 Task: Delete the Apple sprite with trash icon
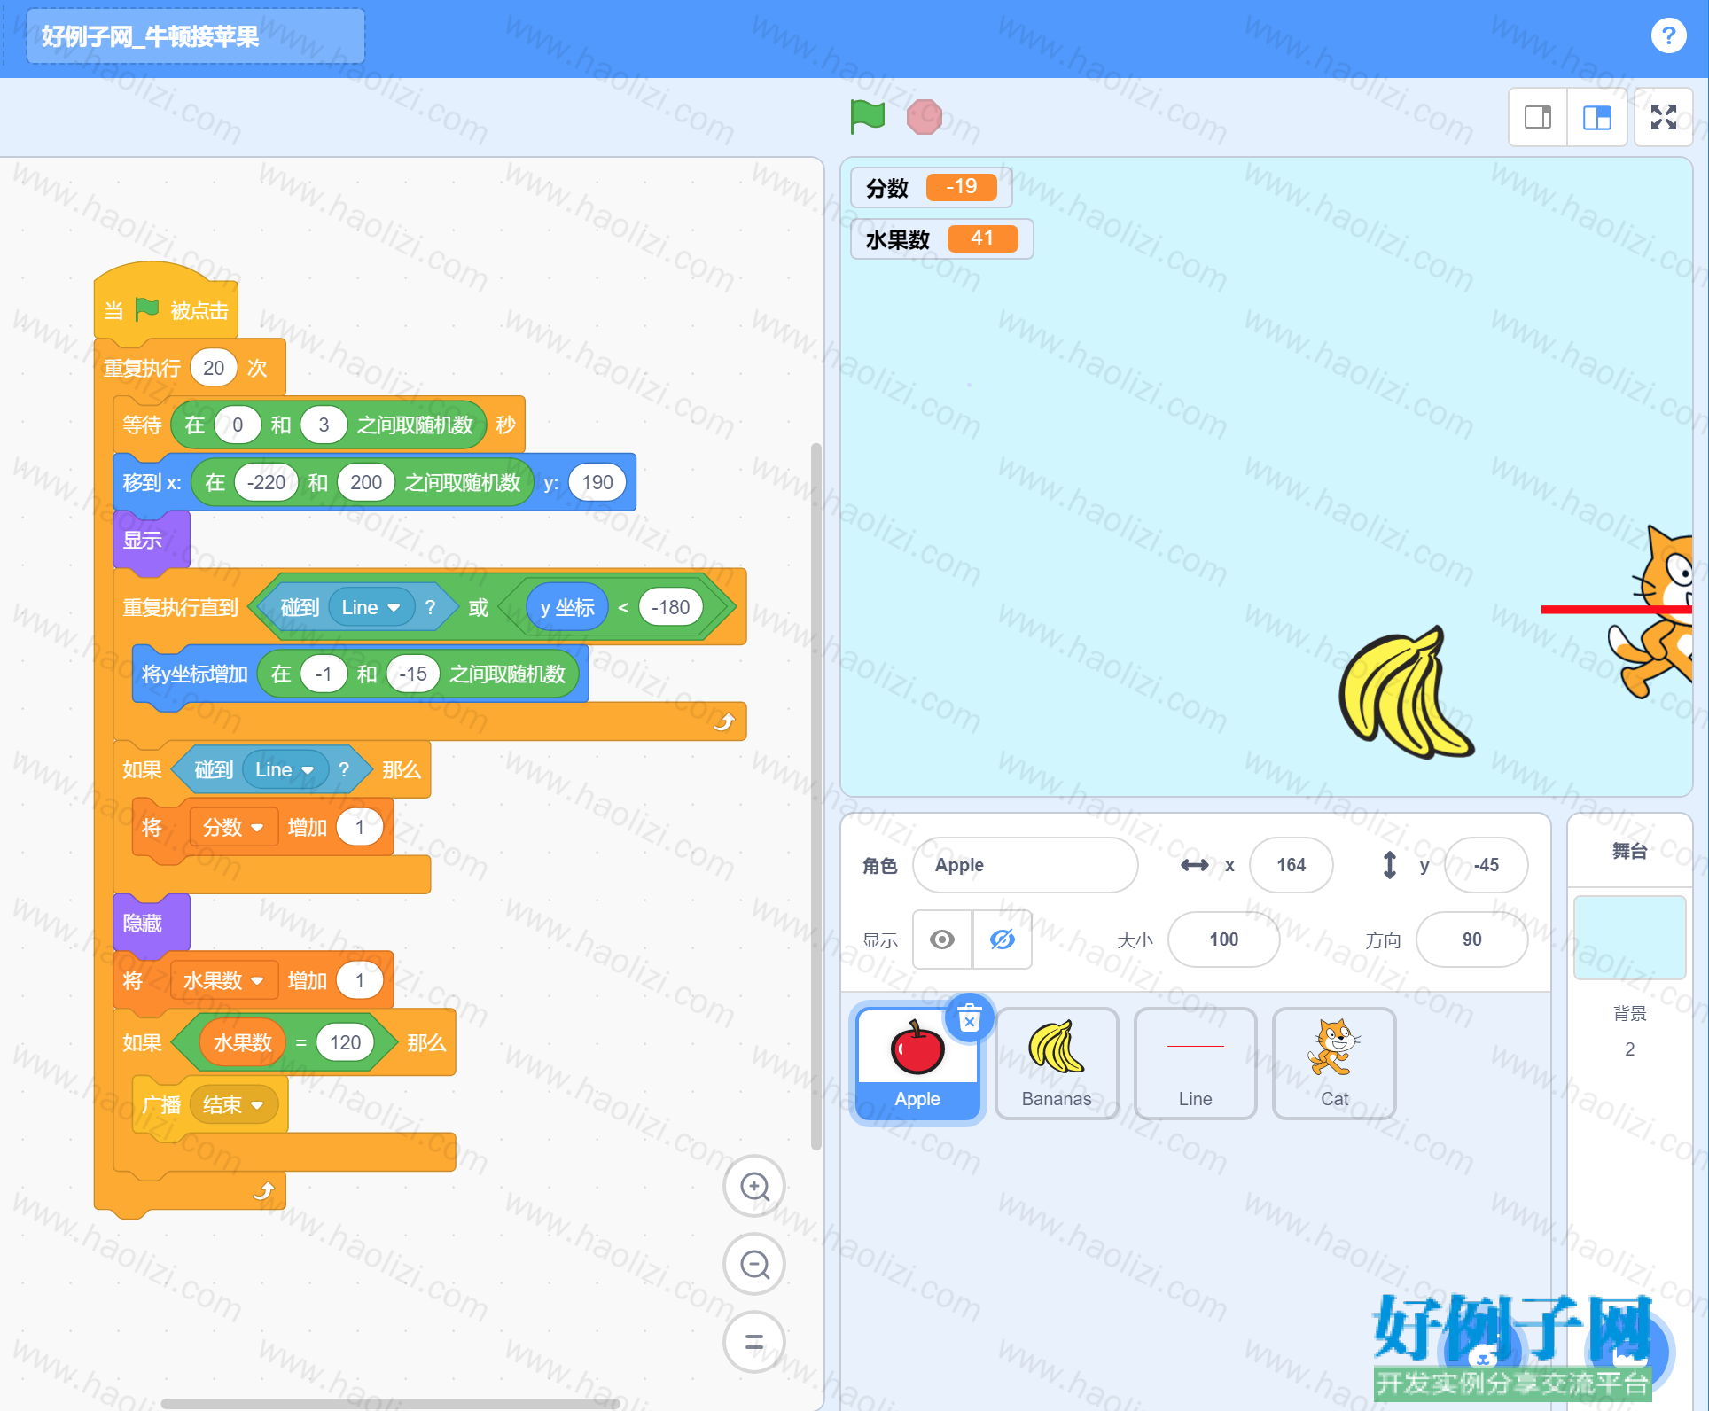pos(970,1018)
